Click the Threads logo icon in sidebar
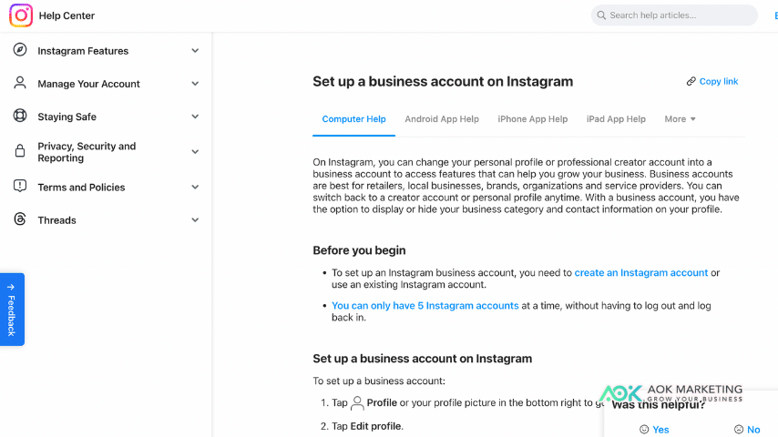This screenshot has width=778, height=437. coord(20,219)
